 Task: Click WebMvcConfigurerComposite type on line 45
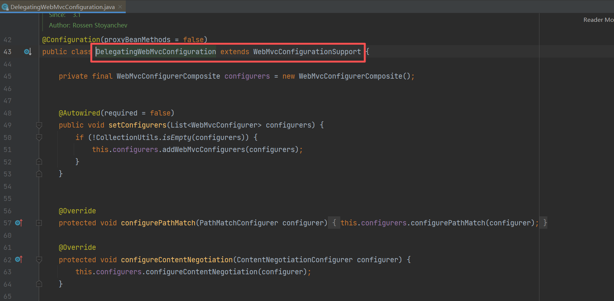(168, 76)
